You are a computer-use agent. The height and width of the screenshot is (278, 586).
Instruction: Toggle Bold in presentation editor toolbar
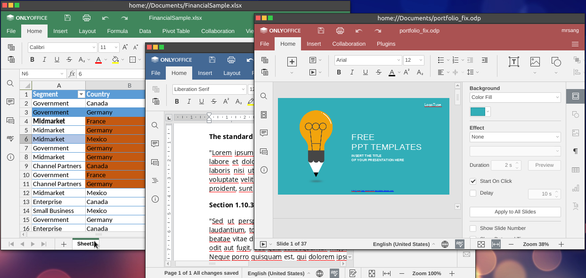point(339,72)
